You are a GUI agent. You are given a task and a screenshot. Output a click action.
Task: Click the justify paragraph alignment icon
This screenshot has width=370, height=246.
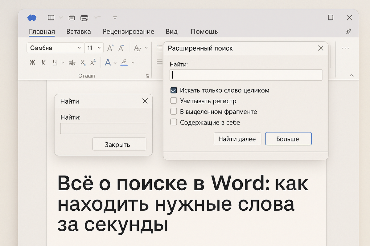point(159,62)
